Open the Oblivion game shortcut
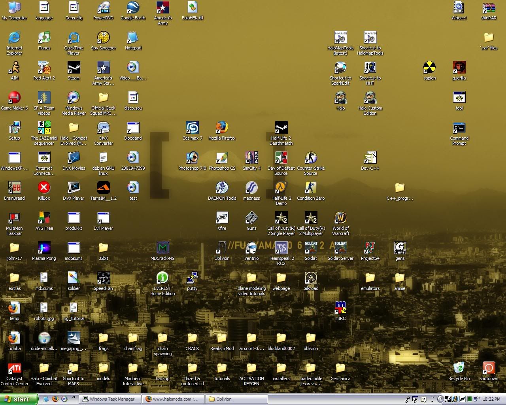 coord(222,251)
